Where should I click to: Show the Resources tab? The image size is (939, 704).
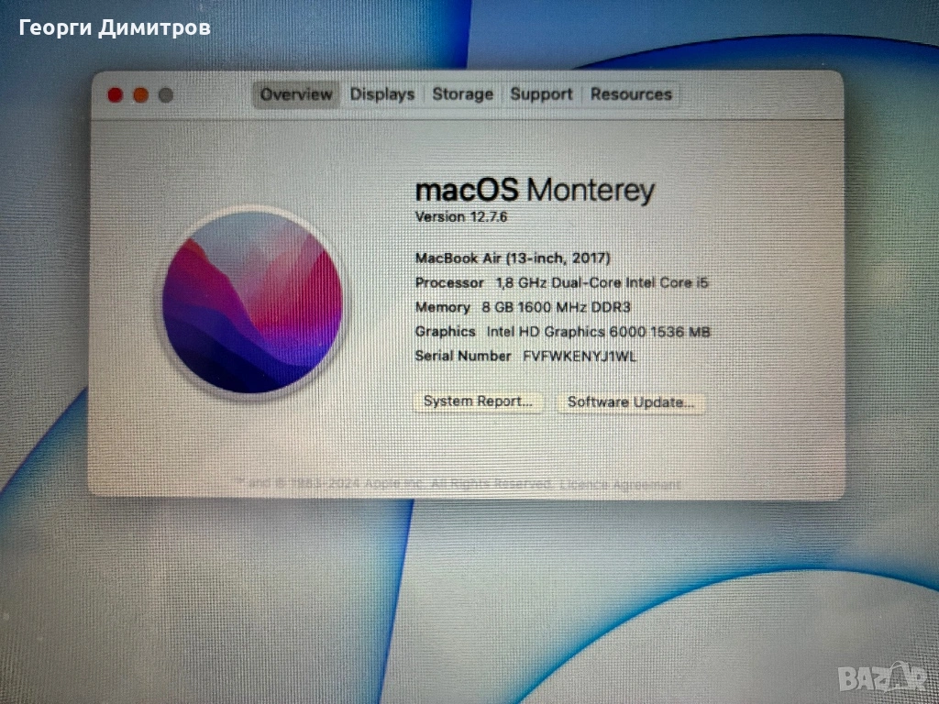click(631, 94)
